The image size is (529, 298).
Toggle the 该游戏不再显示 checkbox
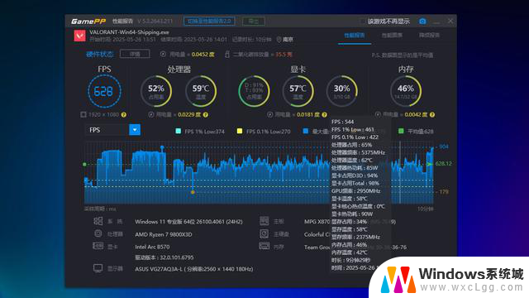point(363,22)
